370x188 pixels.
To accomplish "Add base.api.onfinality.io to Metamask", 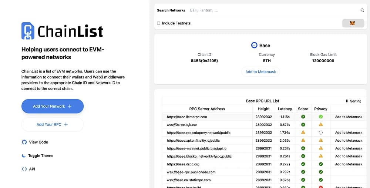I will pyautogui.click(x=349, y=140).
